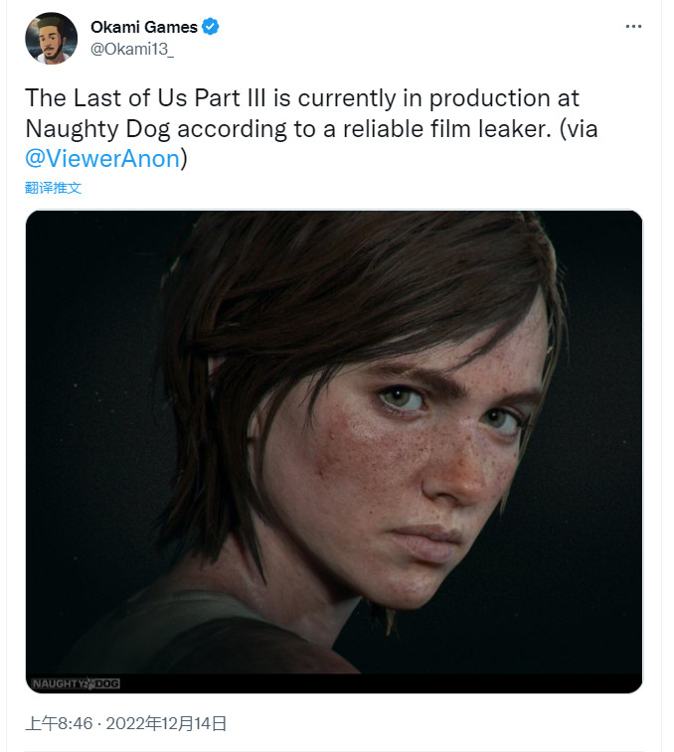Open the Okami Games profile avatar
This screenshot has width=674, height=752.
[51, 38]
